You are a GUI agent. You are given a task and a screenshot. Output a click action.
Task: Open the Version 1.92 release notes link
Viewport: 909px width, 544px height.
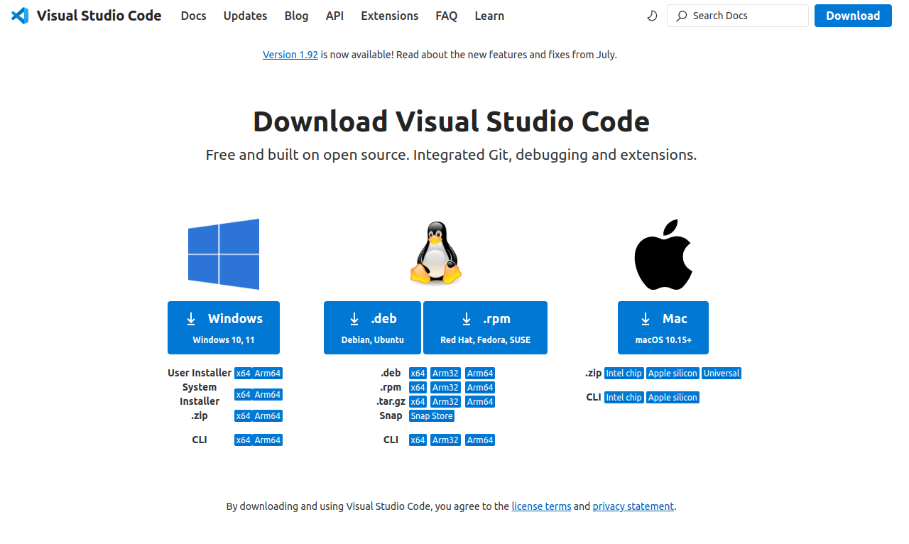(x=290, y=54)
